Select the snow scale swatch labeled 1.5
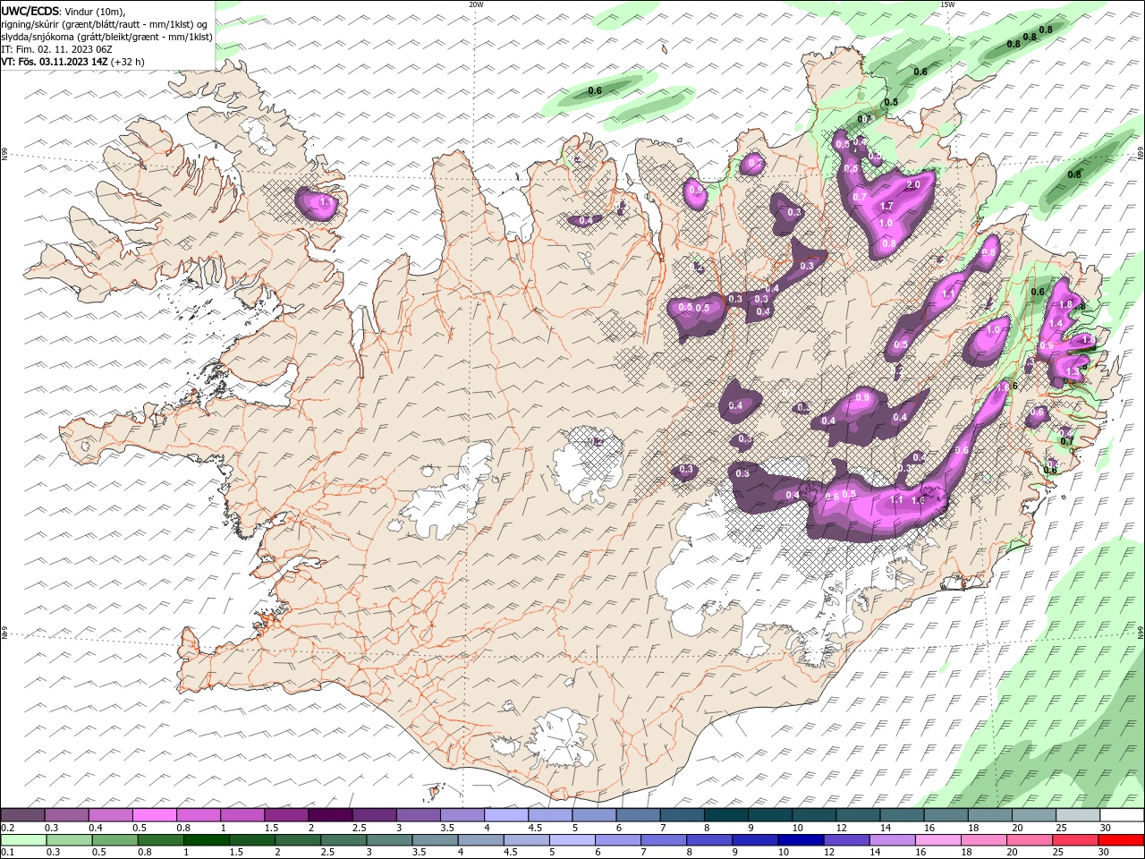The height and width of the screenshot is (859, 1145). [x=287, y=815]
